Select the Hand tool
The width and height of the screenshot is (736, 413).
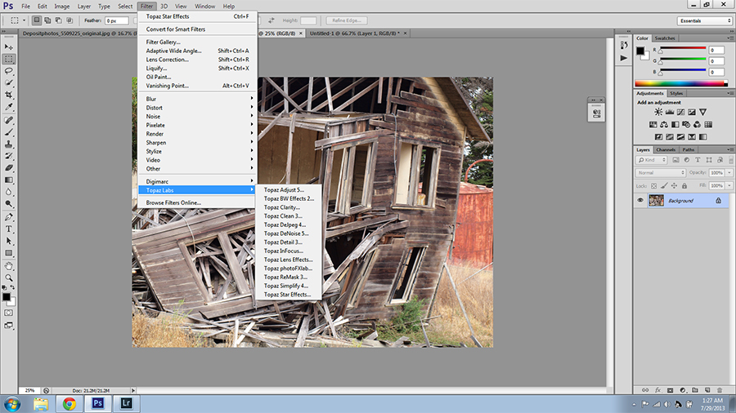tap(9, 265)
